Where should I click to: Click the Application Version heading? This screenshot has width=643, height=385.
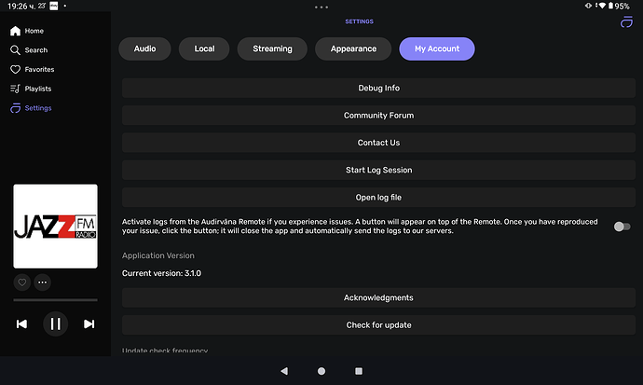pyautogui.click(x=158, y=255)
